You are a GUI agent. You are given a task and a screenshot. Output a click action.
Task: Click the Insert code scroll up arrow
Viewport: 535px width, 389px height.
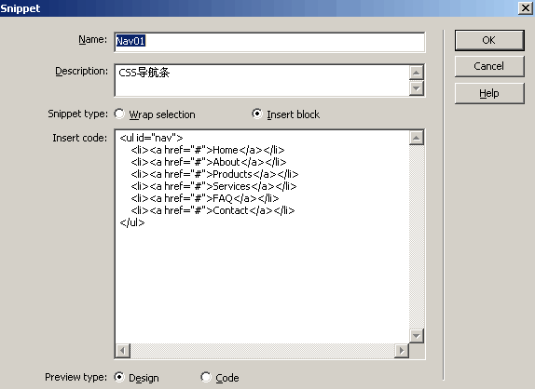417,138
